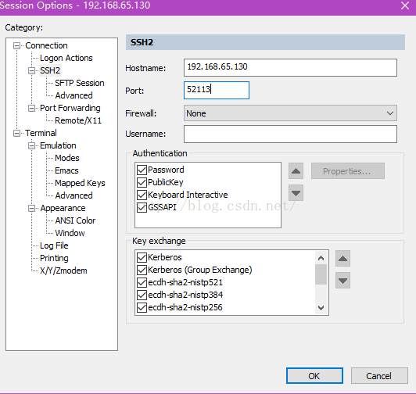Screen dimensions: 416x394
Task: Toggle the Password authentication checkbox
Action: tap(142, 170)
